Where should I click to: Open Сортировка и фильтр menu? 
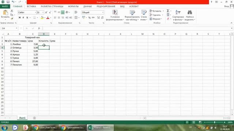point(178,15)
